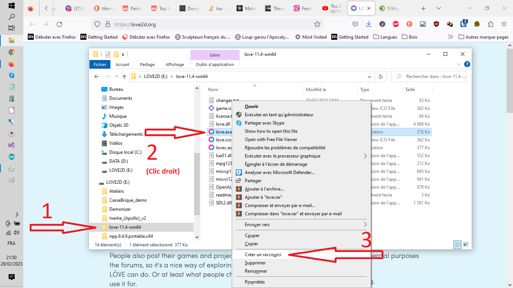Click the Firefox address bar URL
Screen dimensions: 513x288
pyautogui.click(x=135, y=24)
